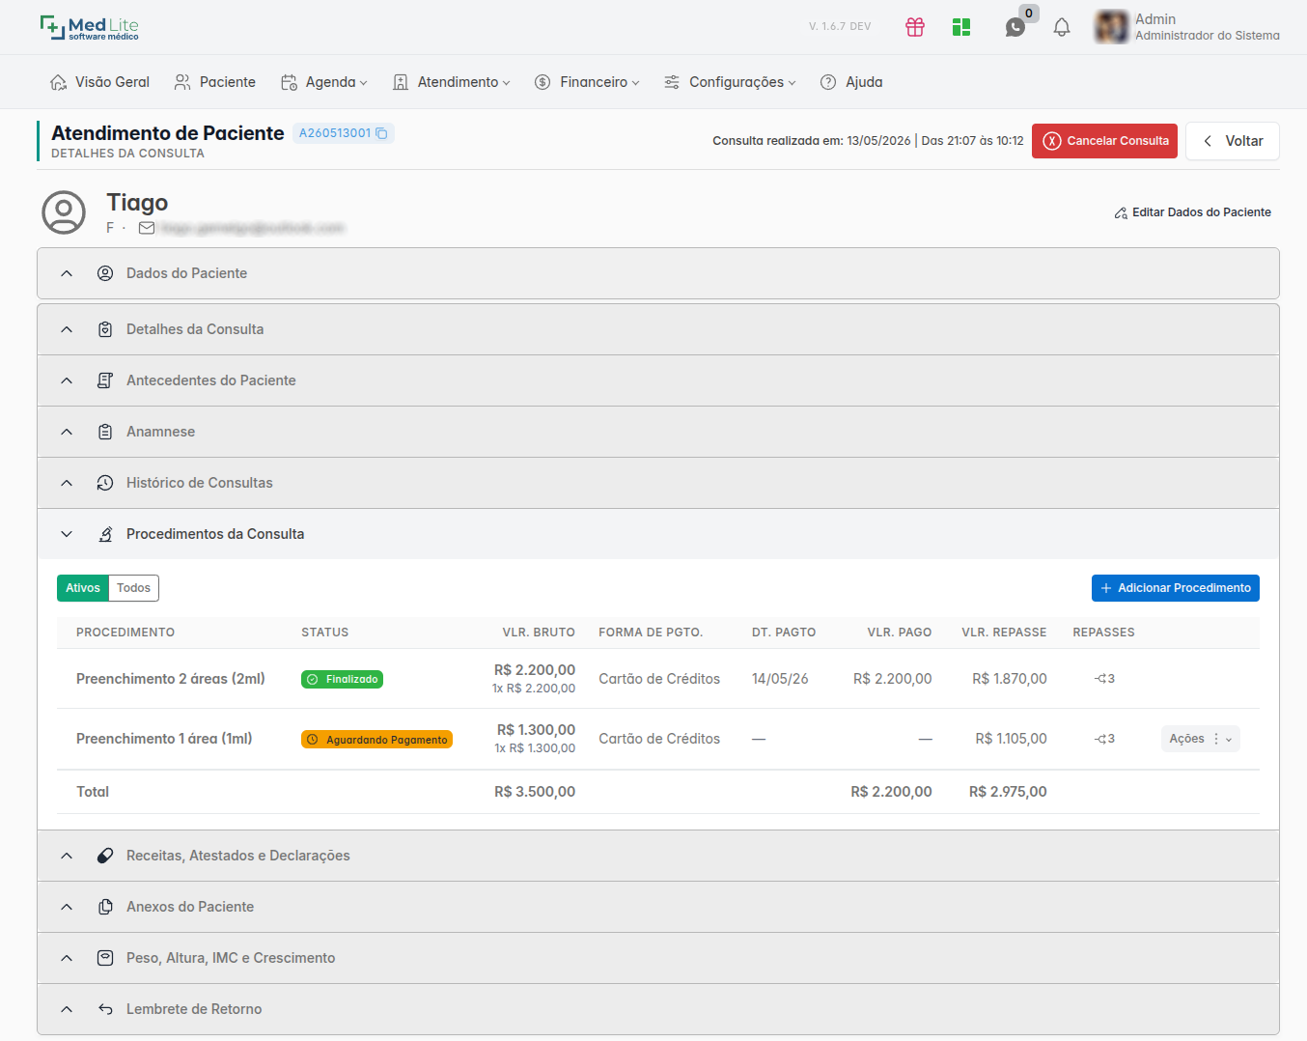Screen dimensions: 1307x1041
Task: Open the chat messages icon
Action: [x=1015, y=27]
